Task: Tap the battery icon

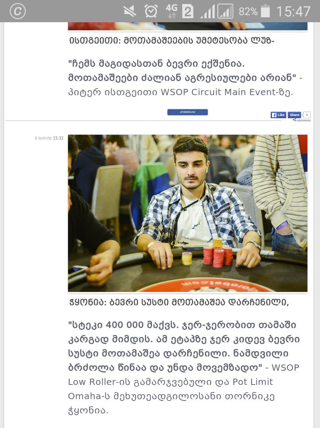Action: pos(265,11)
